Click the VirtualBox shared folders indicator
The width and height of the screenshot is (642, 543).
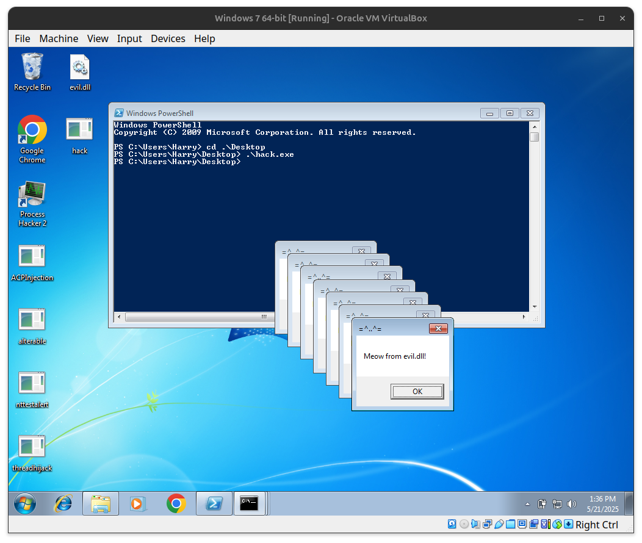point(511,524)
